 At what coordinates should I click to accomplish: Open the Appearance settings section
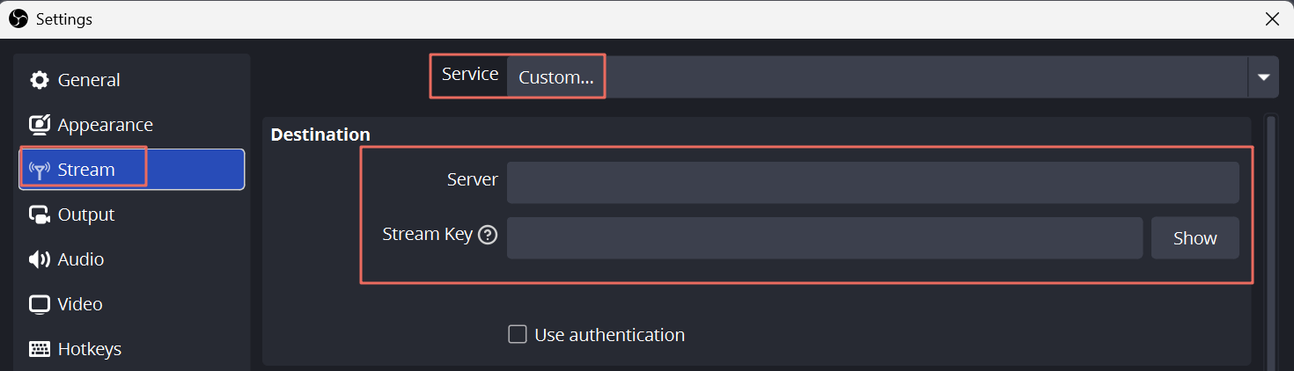[132, 125]
